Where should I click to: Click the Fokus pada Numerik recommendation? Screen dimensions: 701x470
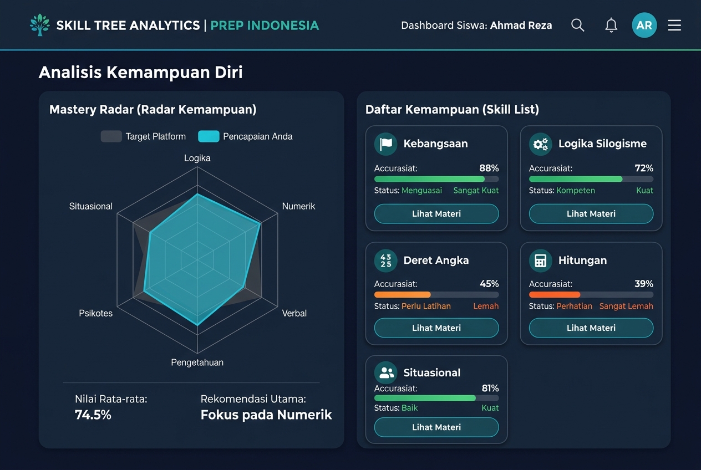coord(266,415)
